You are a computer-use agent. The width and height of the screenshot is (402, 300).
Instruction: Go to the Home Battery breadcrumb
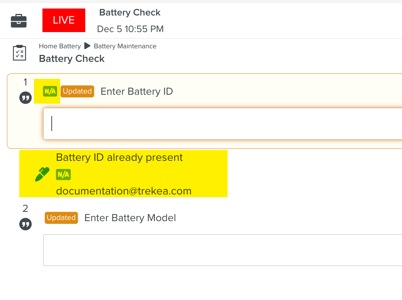60,46
